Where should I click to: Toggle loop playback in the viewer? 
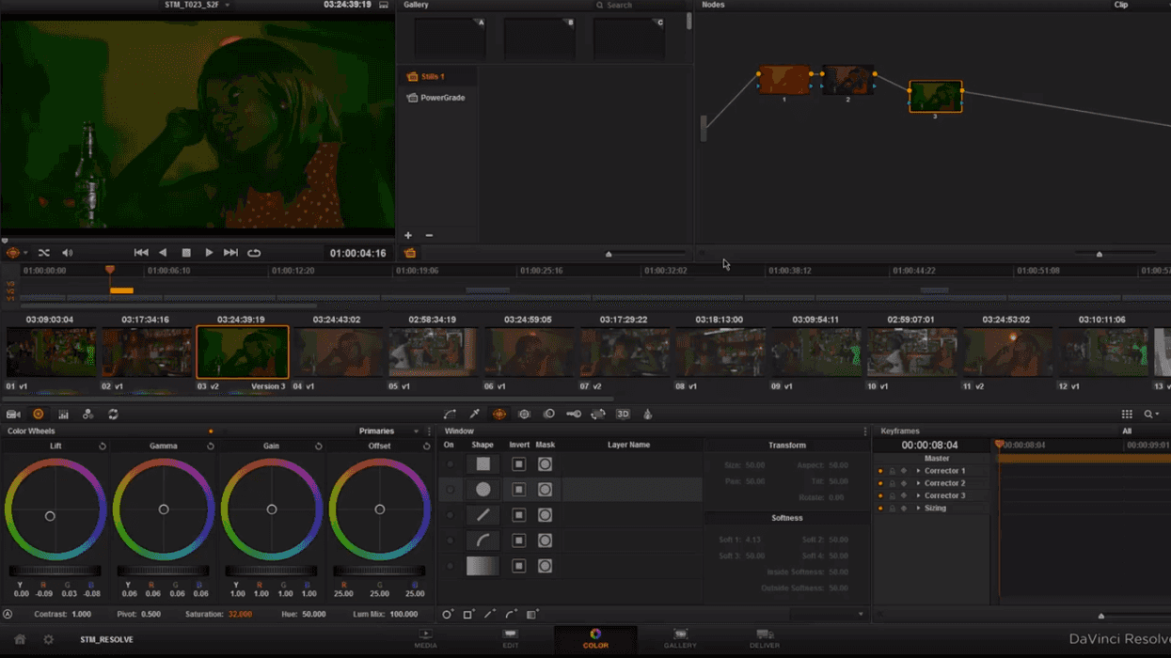coord(254,253)
